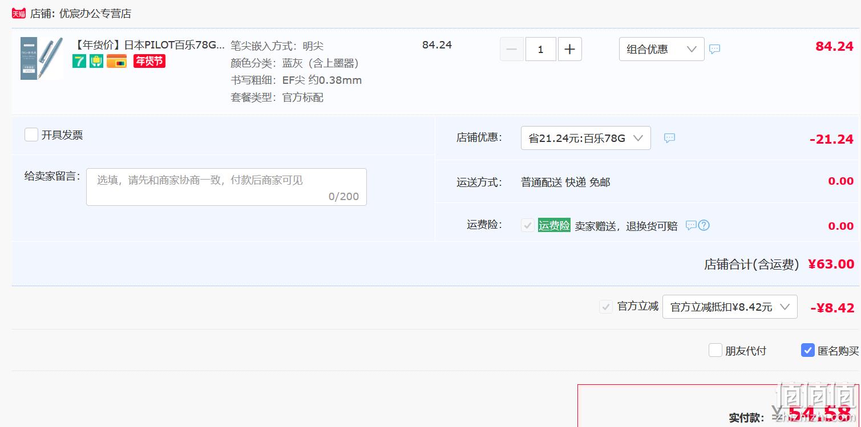
Task: Click the red 年货节 badge
Action: point(149,61)
